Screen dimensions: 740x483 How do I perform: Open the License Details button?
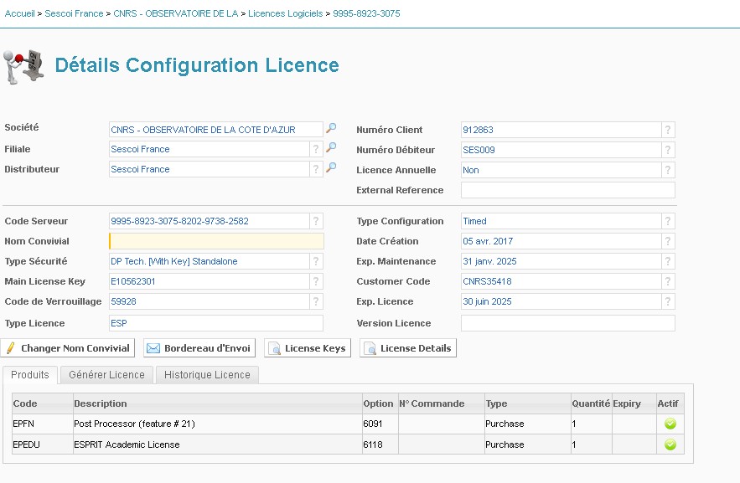coord(408,348)
